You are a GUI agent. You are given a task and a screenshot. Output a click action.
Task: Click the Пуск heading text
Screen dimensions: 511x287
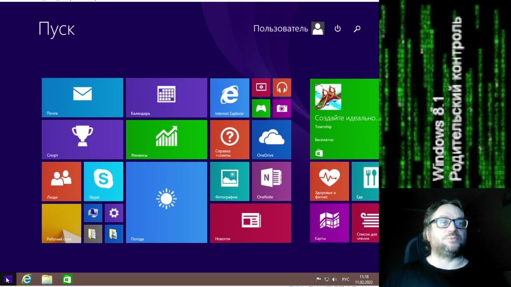pos(56,29)
